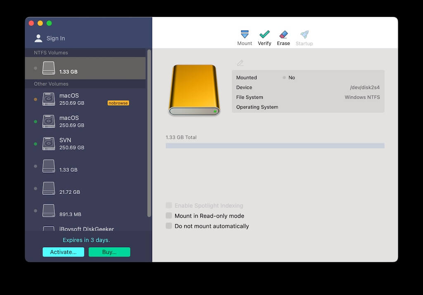Click the Startup rocket icon
Viewport: 423px width, 295px height.
[x=304, y=34]
